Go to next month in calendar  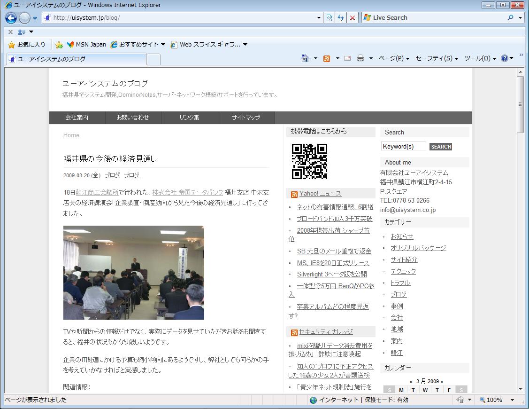pos(442,382)
